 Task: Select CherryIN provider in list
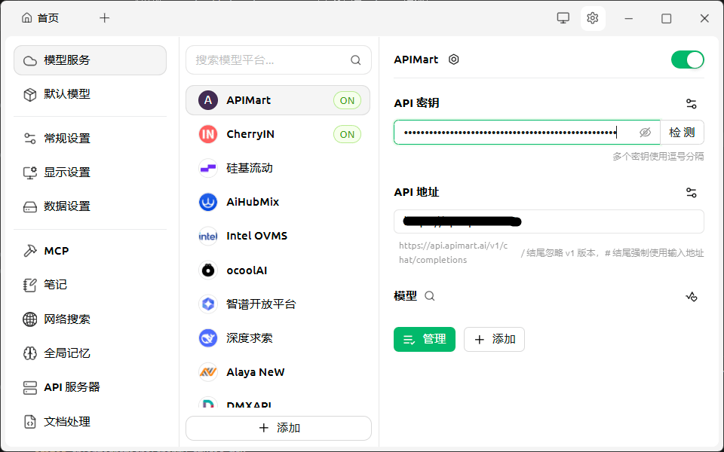278,134
